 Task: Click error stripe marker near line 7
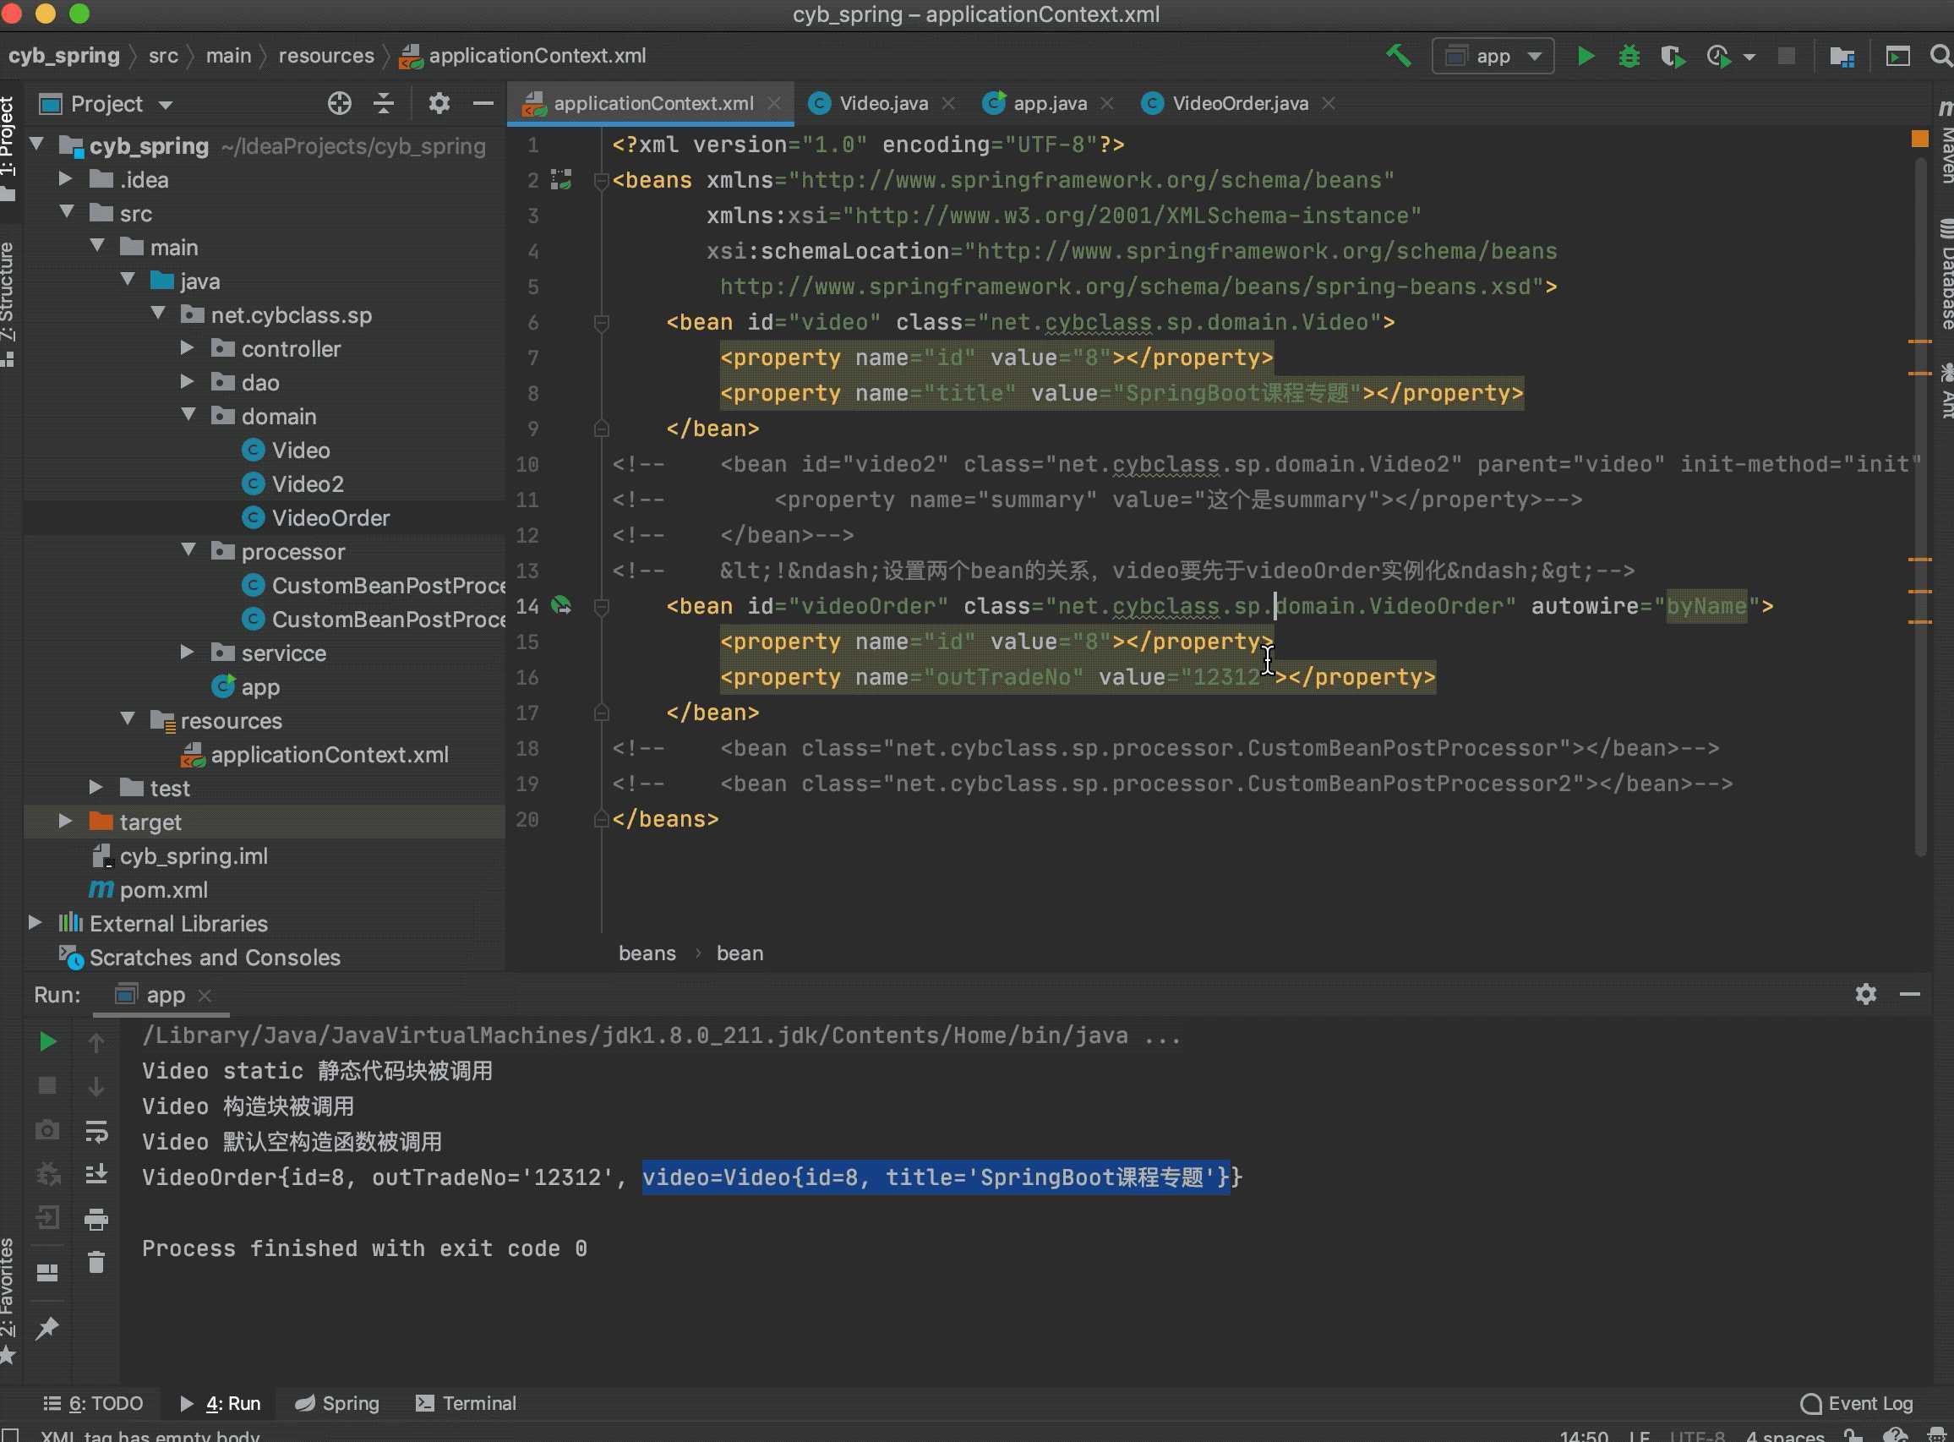[1919, 341]
